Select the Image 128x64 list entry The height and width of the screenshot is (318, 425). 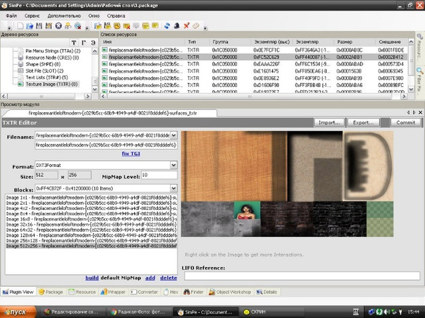(x=91, y=235)
